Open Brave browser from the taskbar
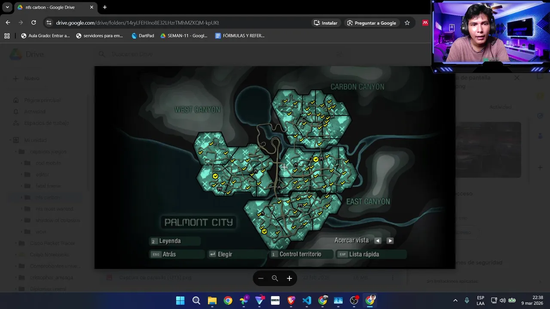The width and height of the screenshot is (550, 309). tap(291, 300)
